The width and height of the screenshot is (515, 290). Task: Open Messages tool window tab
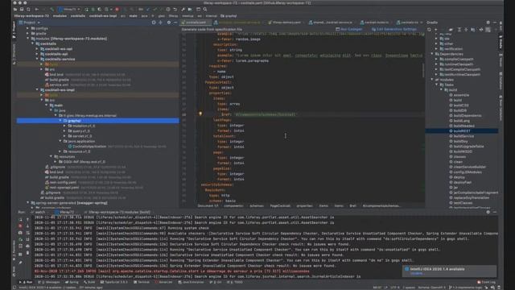pyautogui.click(x=49, y=282)
